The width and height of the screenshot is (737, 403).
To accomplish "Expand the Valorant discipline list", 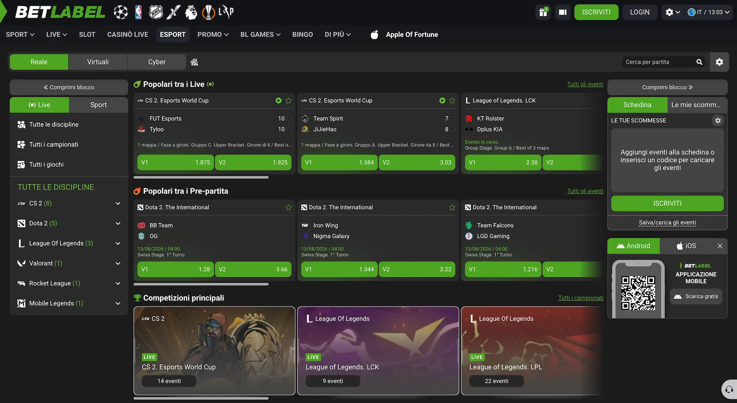I will tap(118, 263).
